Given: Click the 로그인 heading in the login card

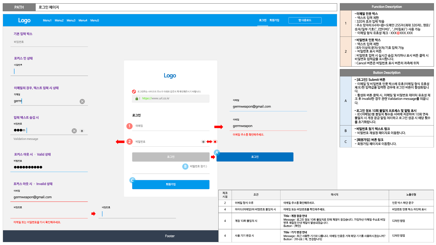Looking at the screenshot, I should point(136,115).
